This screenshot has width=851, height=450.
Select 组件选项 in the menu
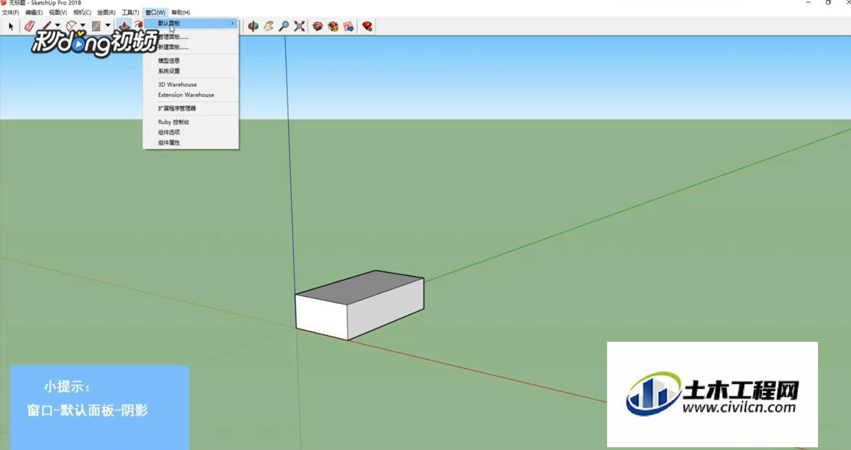191,132
